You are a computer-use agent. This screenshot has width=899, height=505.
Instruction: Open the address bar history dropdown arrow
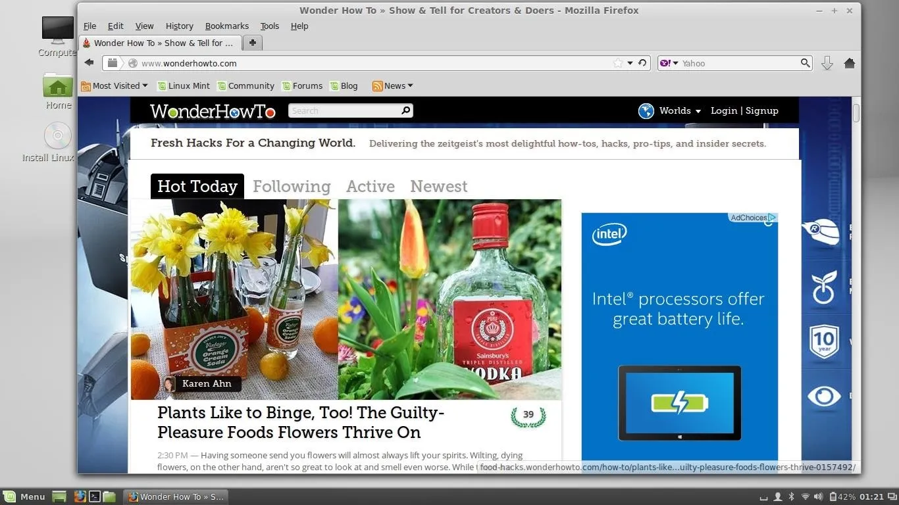coord(630,63)
